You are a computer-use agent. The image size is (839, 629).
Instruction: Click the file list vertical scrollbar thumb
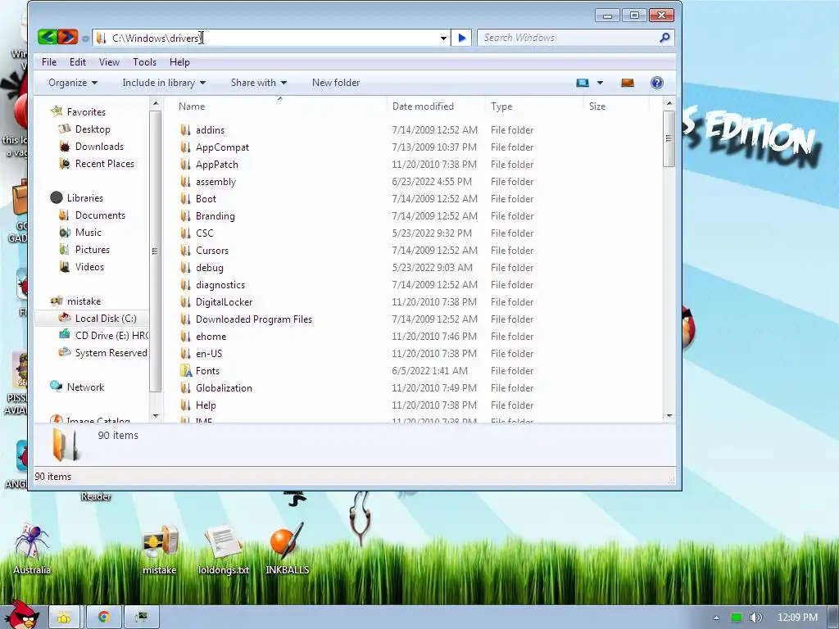[669, 138]
